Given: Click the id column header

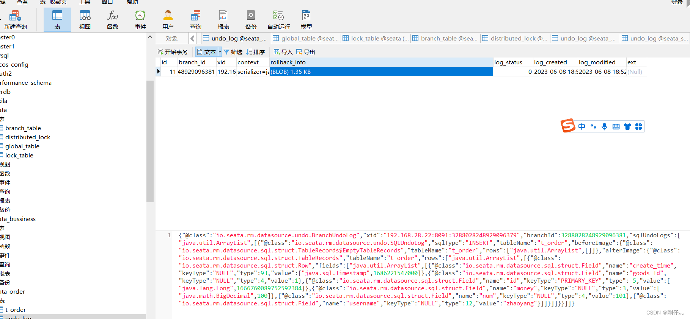Looking at the screenshot, I should pos(168,62).
